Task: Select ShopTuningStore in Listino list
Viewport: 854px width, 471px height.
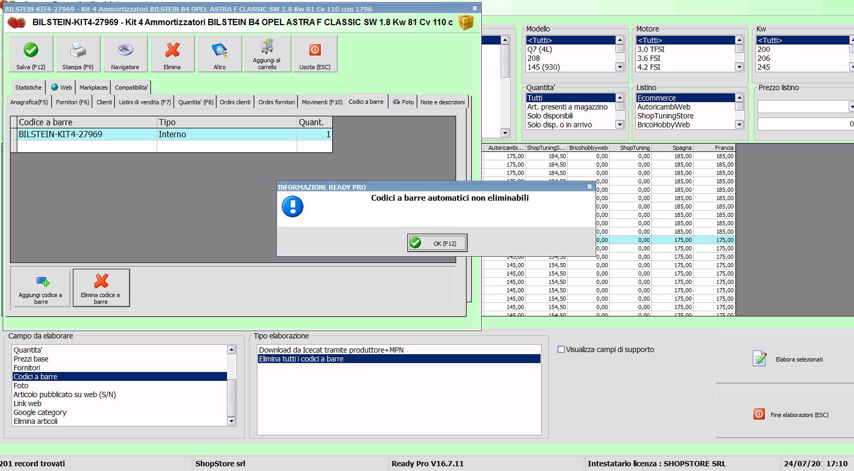Action: [x=685, y=116]
